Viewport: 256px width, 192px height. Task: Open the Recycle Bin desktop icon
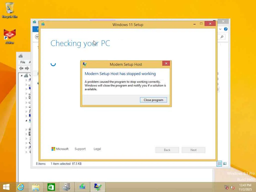pos(10,10)
